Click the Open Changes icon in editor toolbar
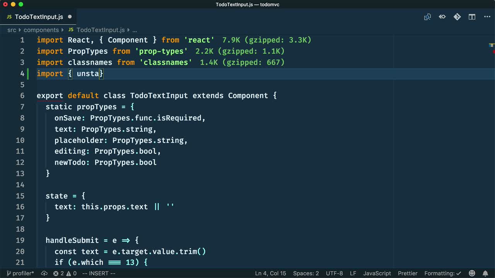The width and height of the screenshot is (495, 278). tap(427, 17)
